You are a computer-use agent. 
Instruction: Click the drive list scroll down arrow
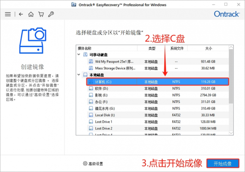(x=231, y=133)
